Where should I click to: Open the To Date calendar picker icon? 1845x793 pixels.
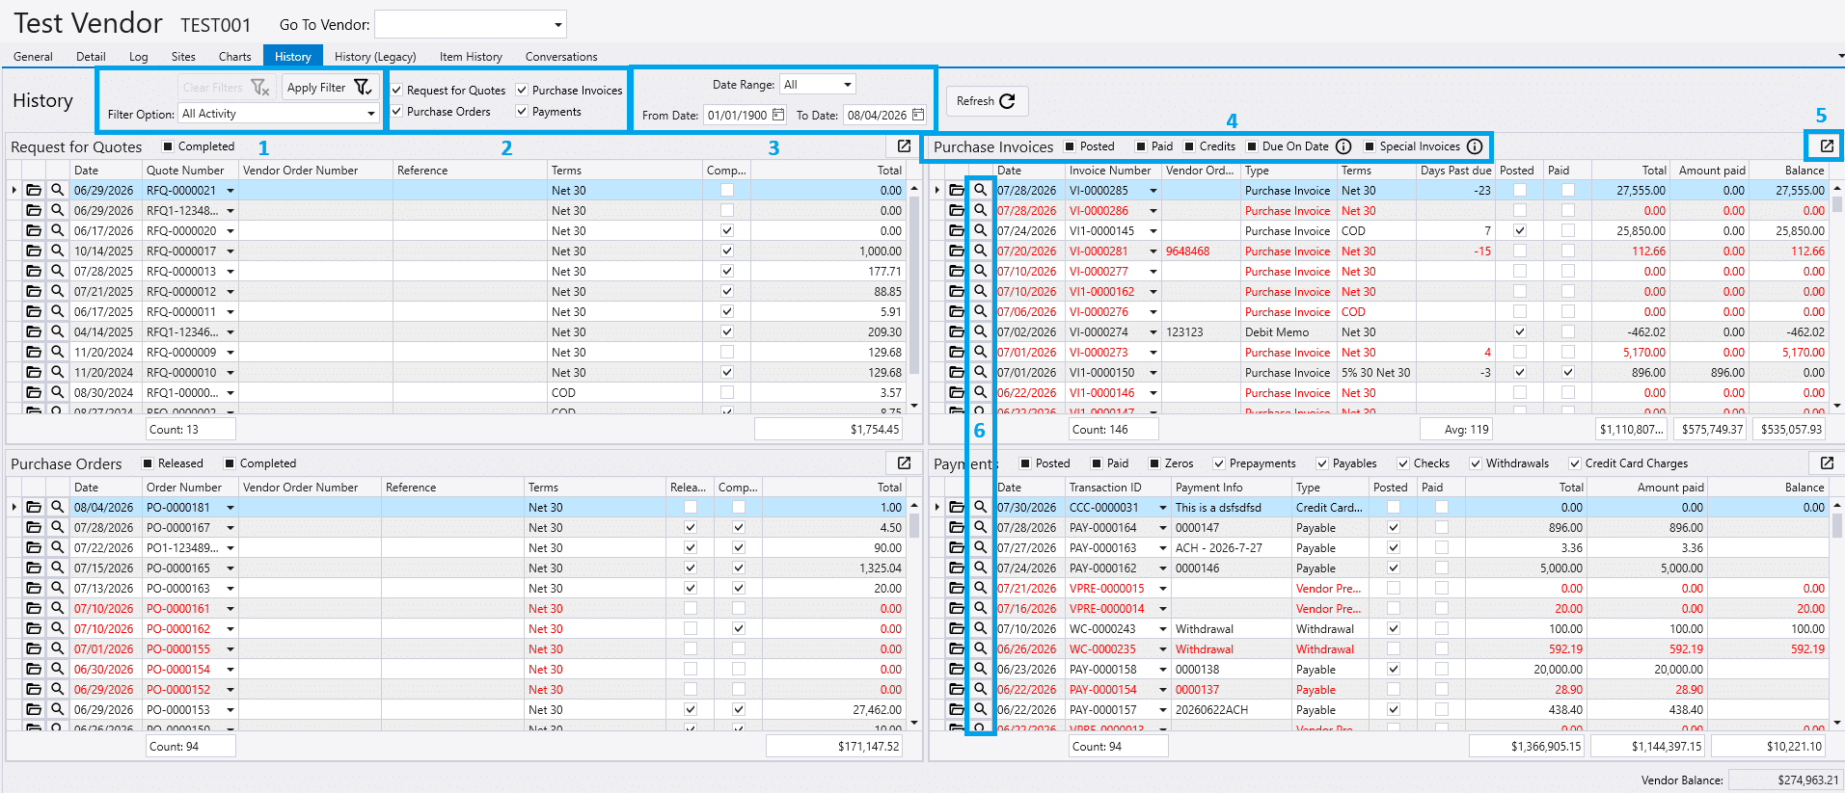918,115
